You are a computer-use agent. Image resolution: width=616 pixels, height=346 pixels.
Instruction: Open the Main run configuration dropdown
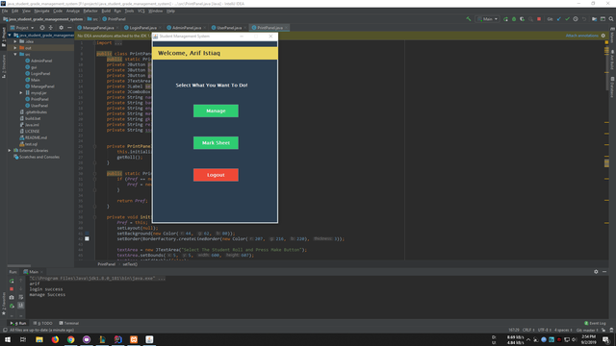click(488, 19)
